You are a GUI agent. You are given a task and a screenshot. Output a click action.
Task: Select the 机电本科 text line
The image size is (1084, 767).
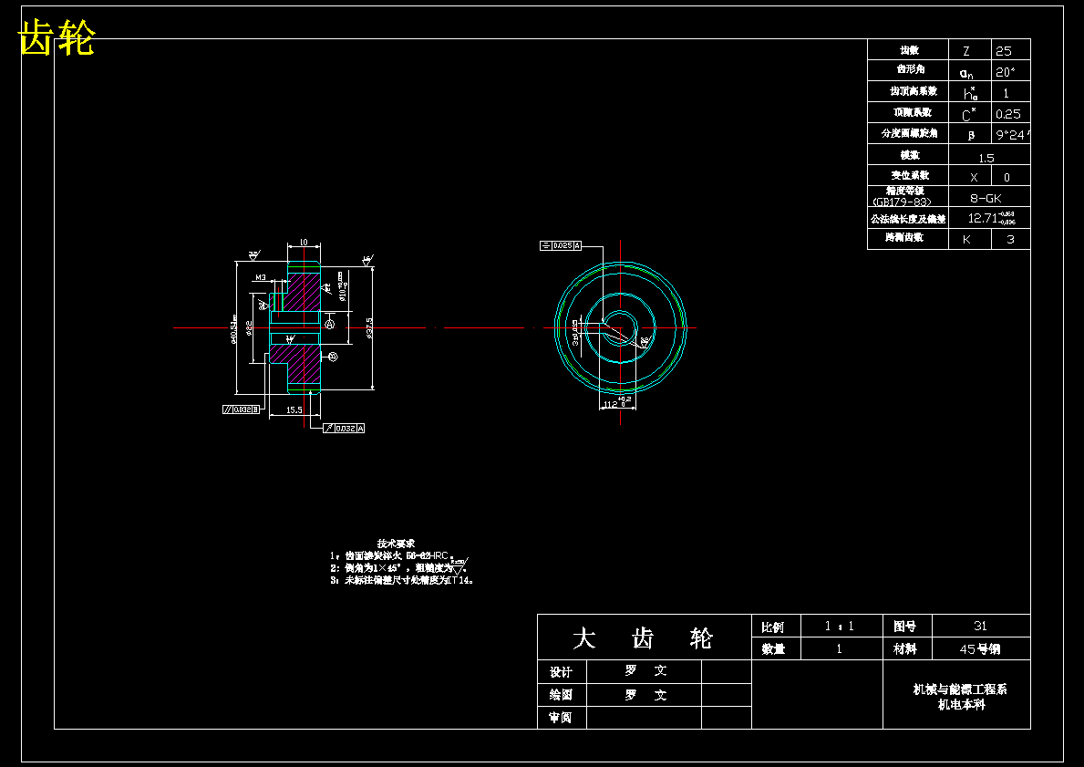pyautogui.click(x=961, y=705)
